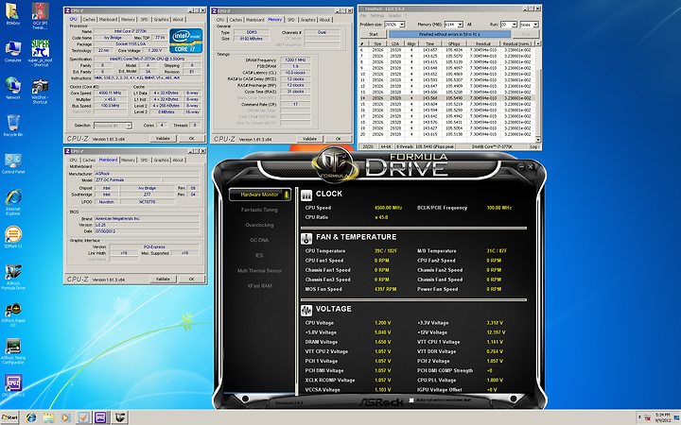
Task: Open the Log dropdown in LinX status bar
Action: coord(534,146)
